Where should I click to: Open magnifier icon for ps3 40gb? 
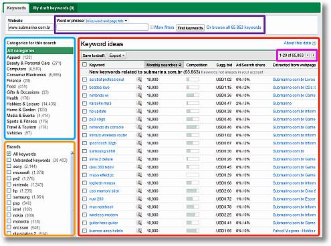pyautogui.click(x=139, y=119)
